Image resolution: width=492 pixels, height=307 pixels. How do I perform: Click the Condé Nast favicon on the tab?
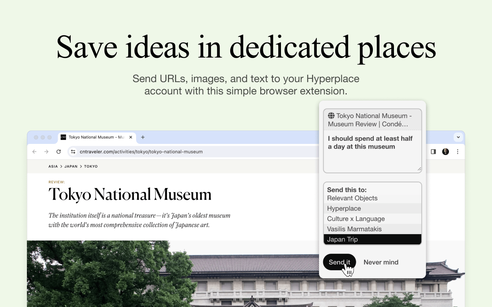[x=63, y=137]
